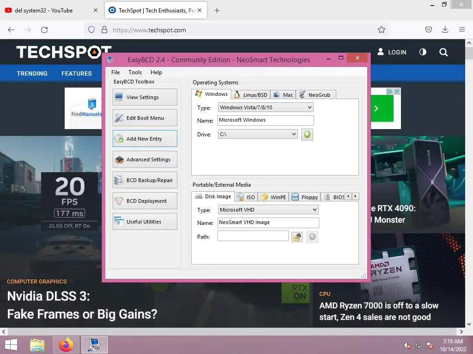Switch to the ISO media tab
473x354 pixels.
click(246, 197)
